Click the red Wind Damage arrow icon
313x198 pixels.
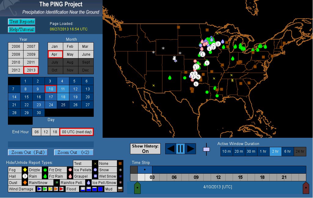pos(61,189)
